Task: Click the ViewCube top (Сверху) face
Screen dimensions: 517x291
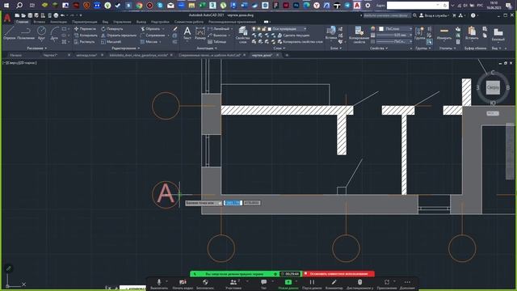Action: tap(493, 87)
